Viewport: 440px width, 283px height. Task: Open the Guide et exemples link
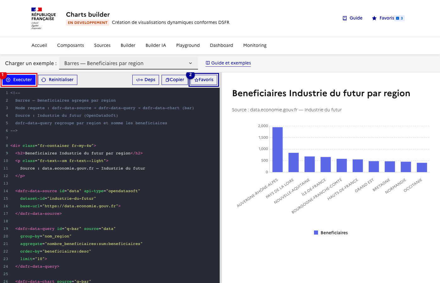(x=231, y=63)
